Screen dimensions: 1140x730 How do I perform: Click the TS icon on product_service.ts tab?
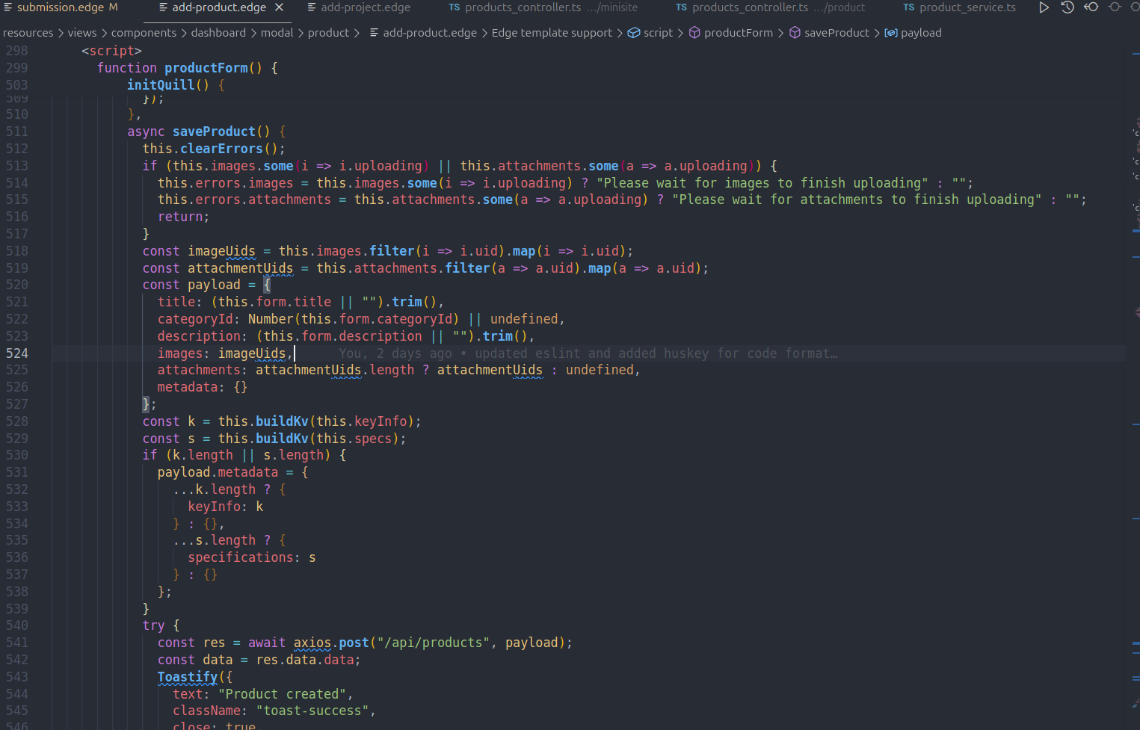(x=908, y=7)
